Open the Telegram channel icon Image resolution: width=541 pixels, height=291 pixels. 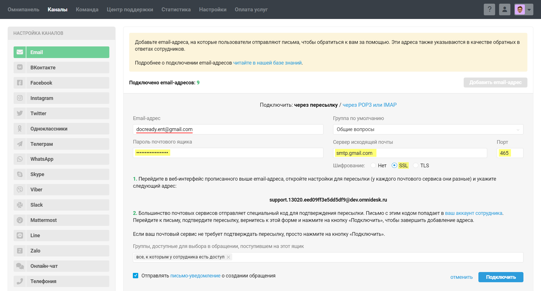[20, 144]
